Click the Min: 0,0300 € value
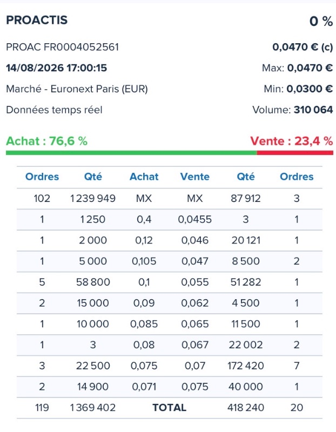Image resolution: width=336 pixels, height=432 pixels. (x=298, y=89)
